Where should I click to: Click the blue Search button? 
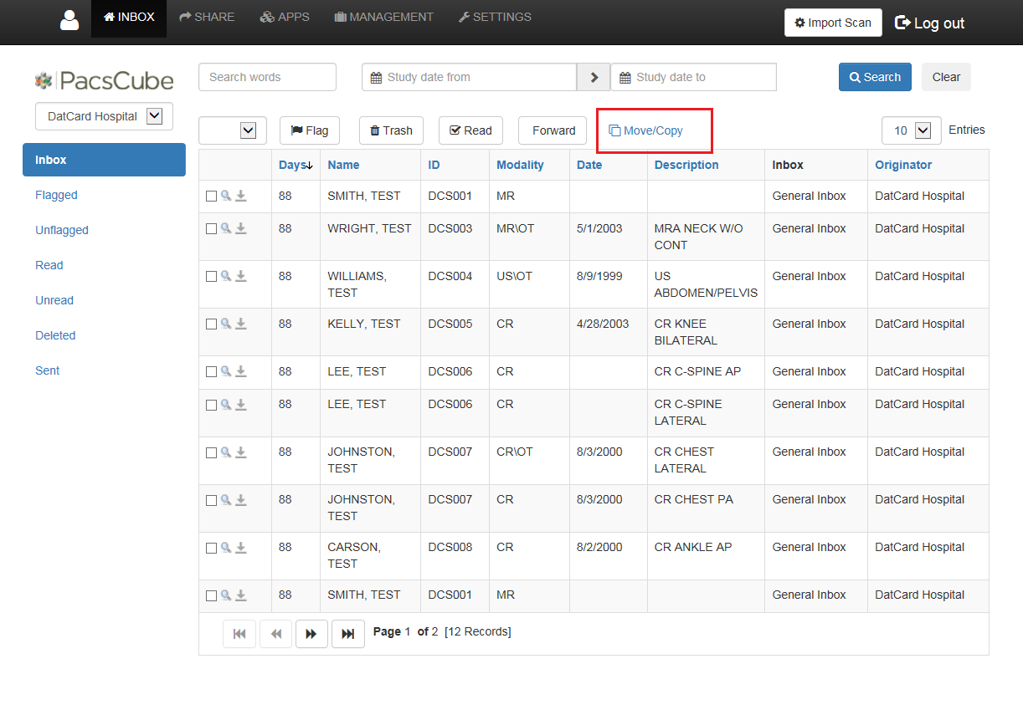pos(875,77)
